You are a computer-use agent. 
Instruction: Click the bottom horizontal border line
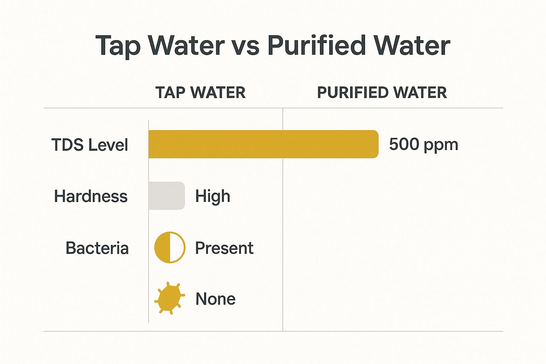[x=273, y=331]
